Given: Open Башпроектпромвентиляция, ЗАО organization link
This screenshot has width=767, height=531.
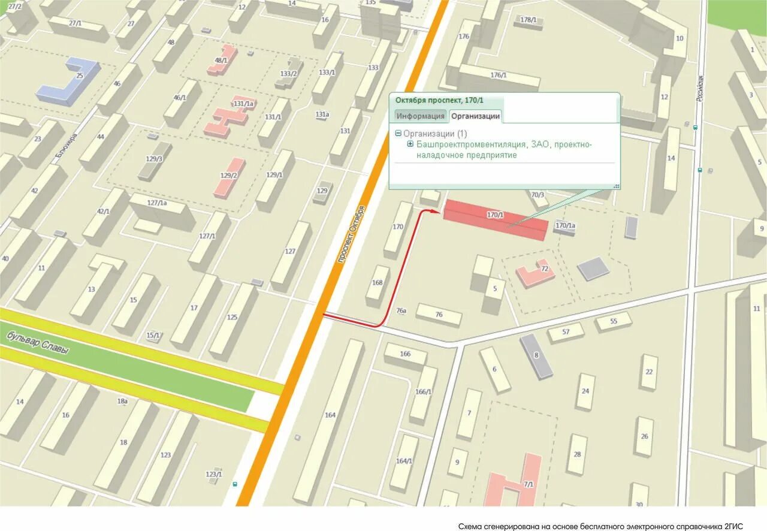Looking at the screenshot, I should coord(504,150).
